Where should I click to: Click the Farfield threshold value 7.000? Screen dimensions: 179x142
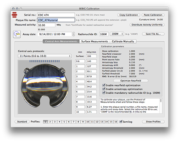(132, 74)
